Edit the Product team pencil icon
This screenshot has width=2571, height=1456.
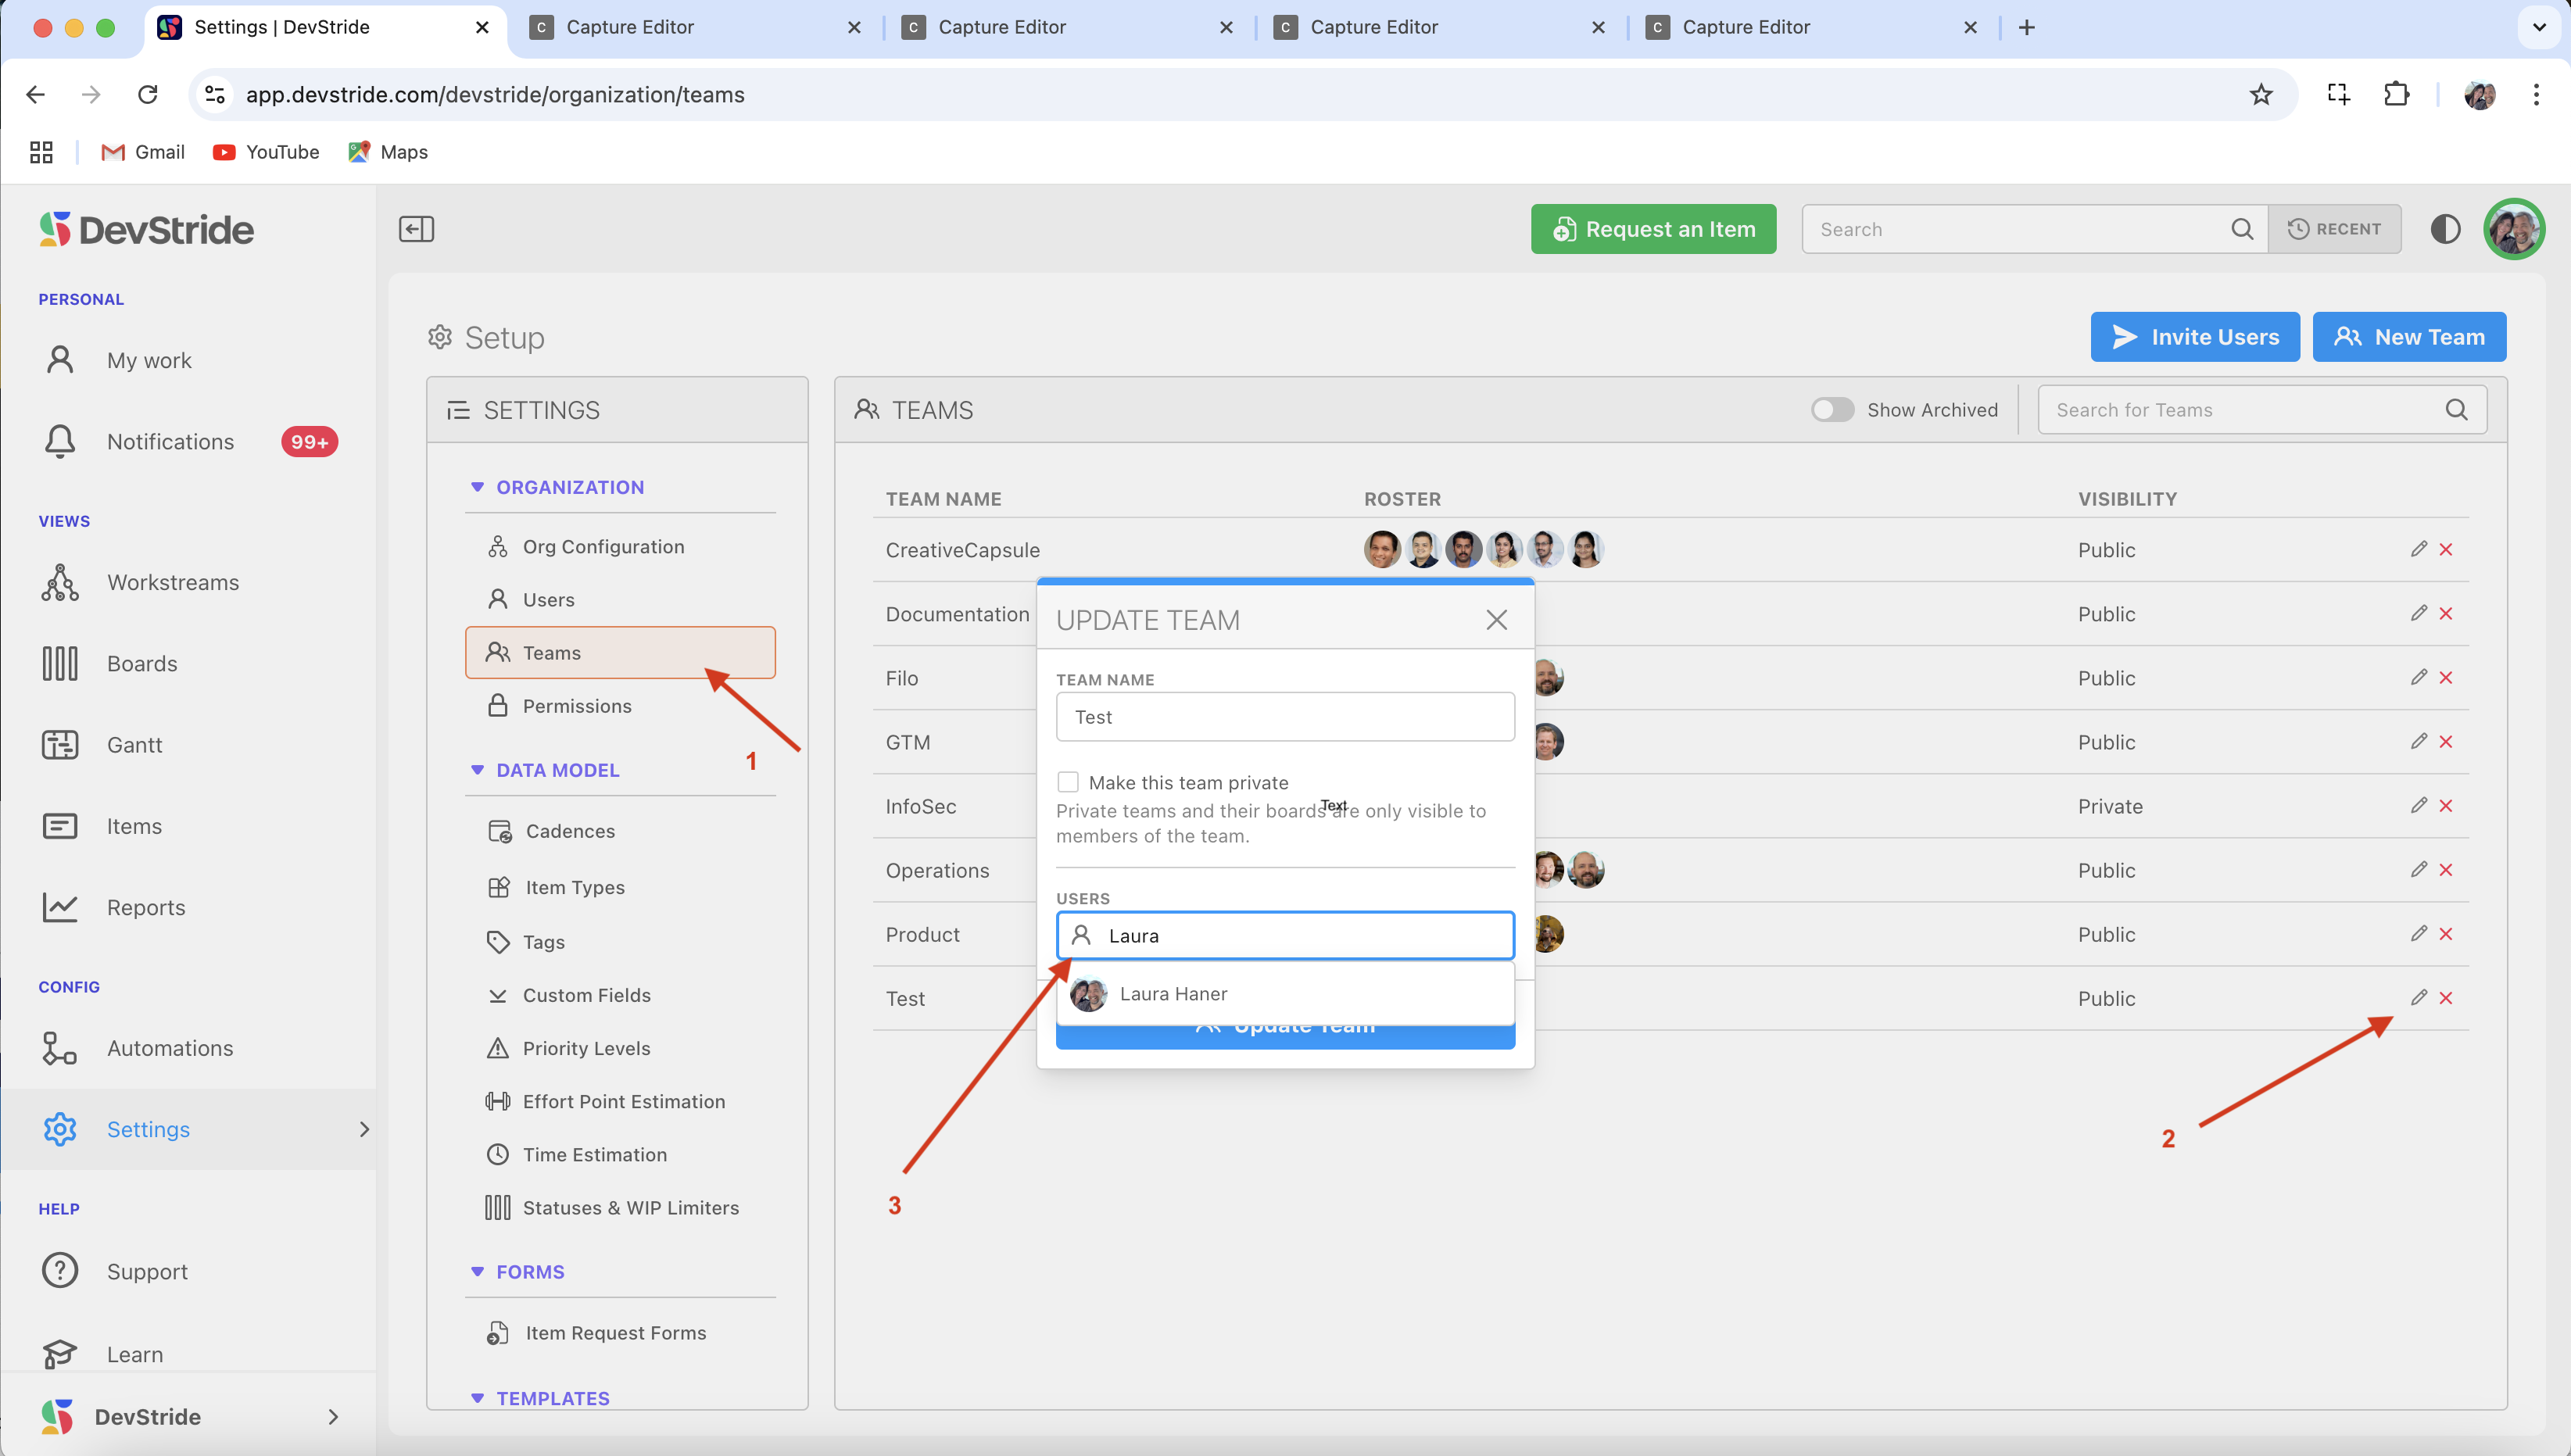(2418, 933)
